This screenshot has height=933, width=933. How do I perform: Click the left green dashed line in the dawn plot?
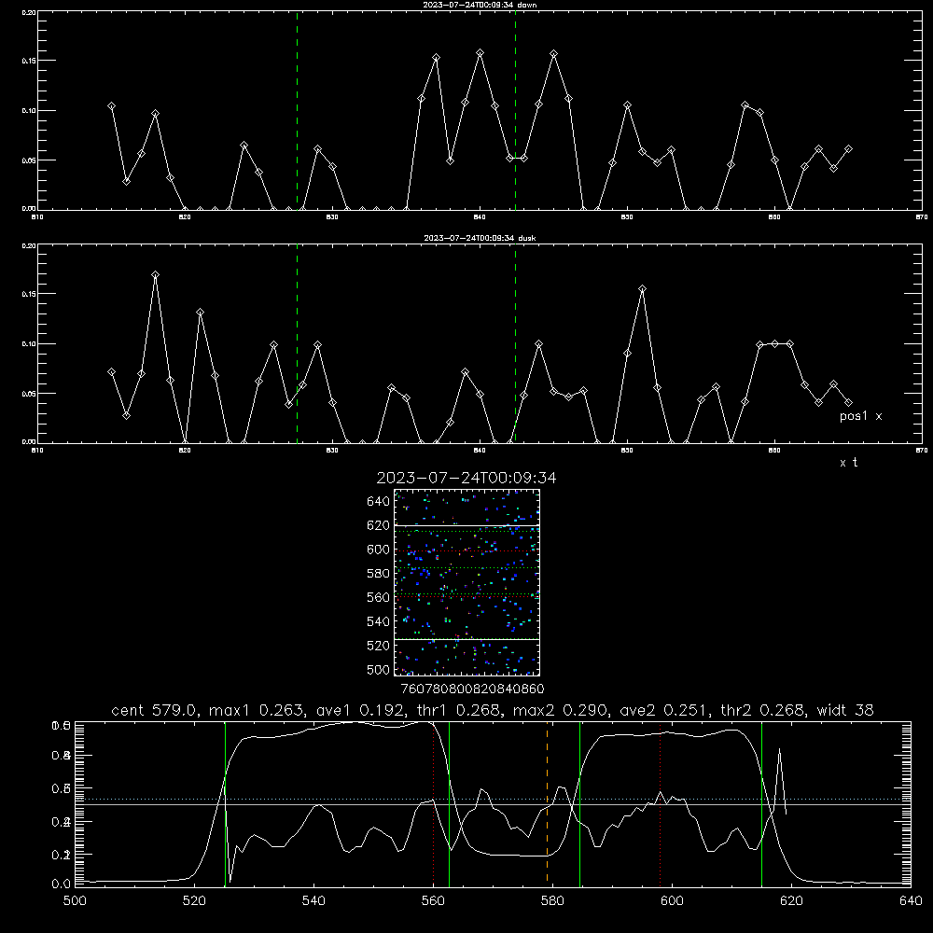297,110
